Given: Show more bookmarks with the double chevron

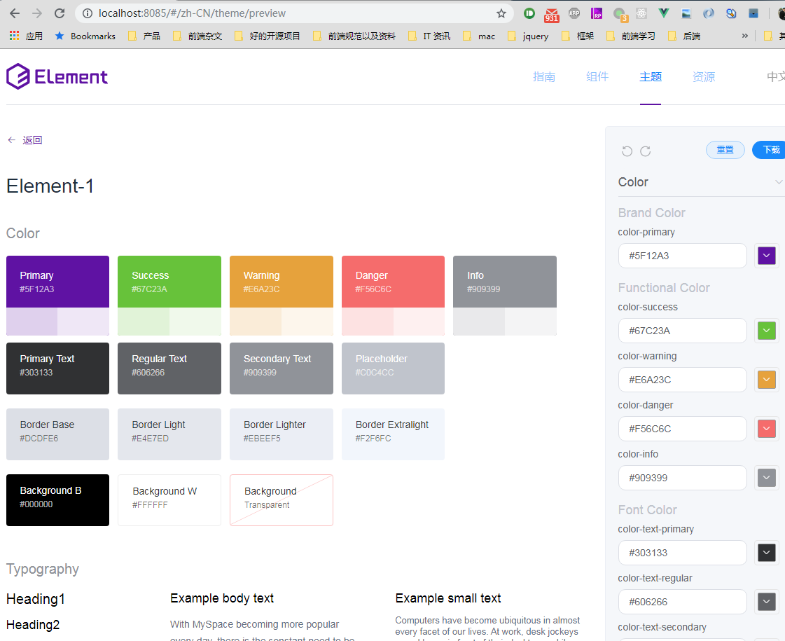Looking at the screenshot, I should [745, 36].
